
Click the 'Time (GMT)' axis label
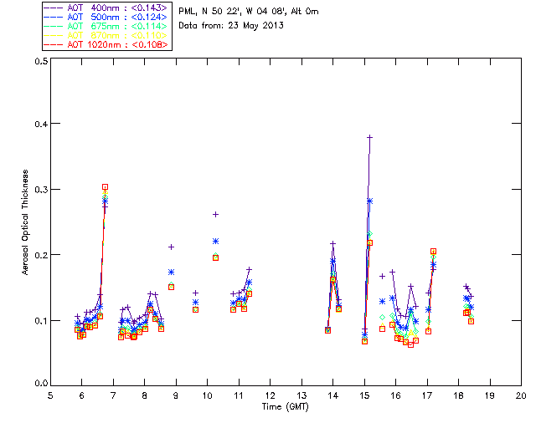pyautogui.click(x=286, y=406)
